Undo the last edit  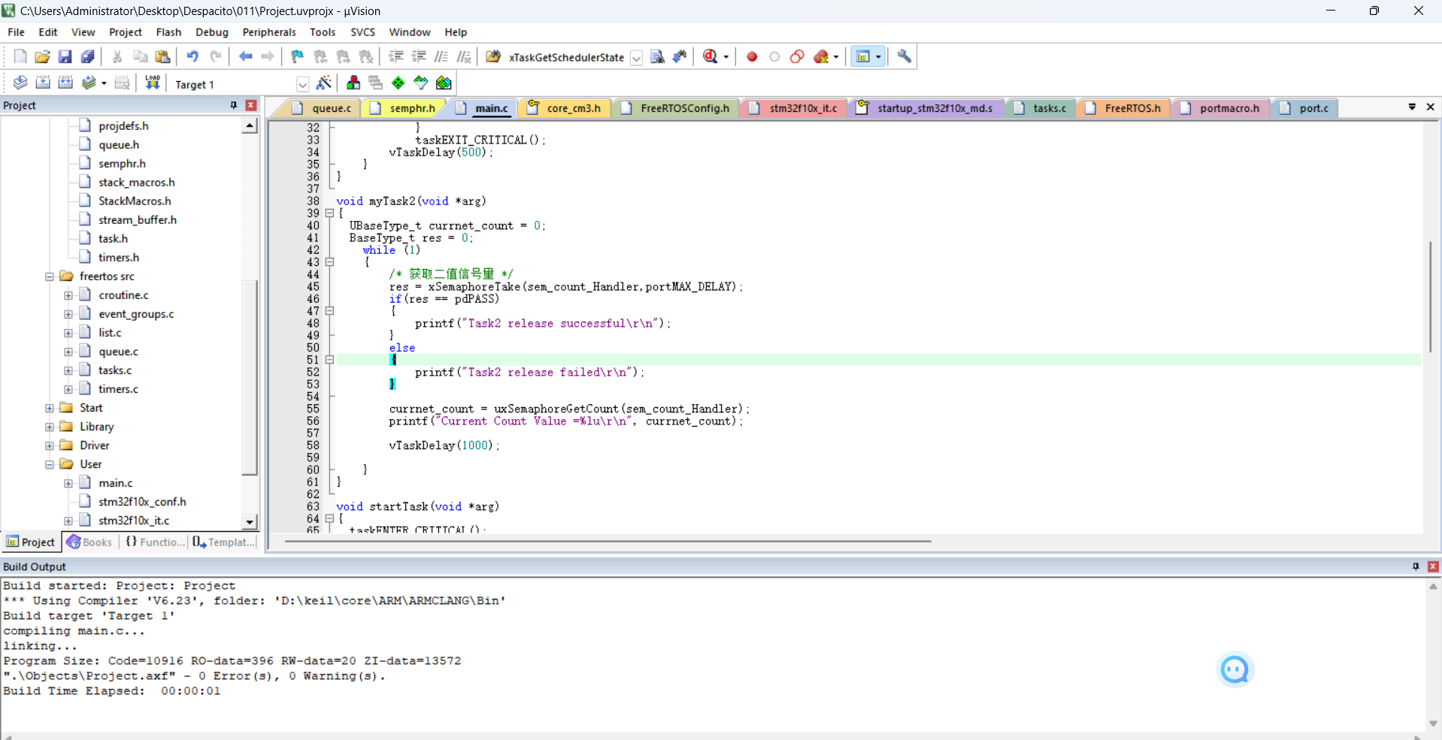point(192,56)
